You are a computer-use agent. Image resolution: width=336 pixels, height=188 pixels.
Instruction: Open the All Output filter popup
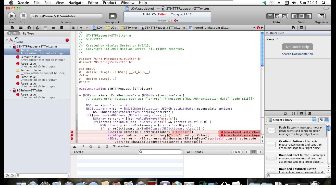tap(195, 152)
